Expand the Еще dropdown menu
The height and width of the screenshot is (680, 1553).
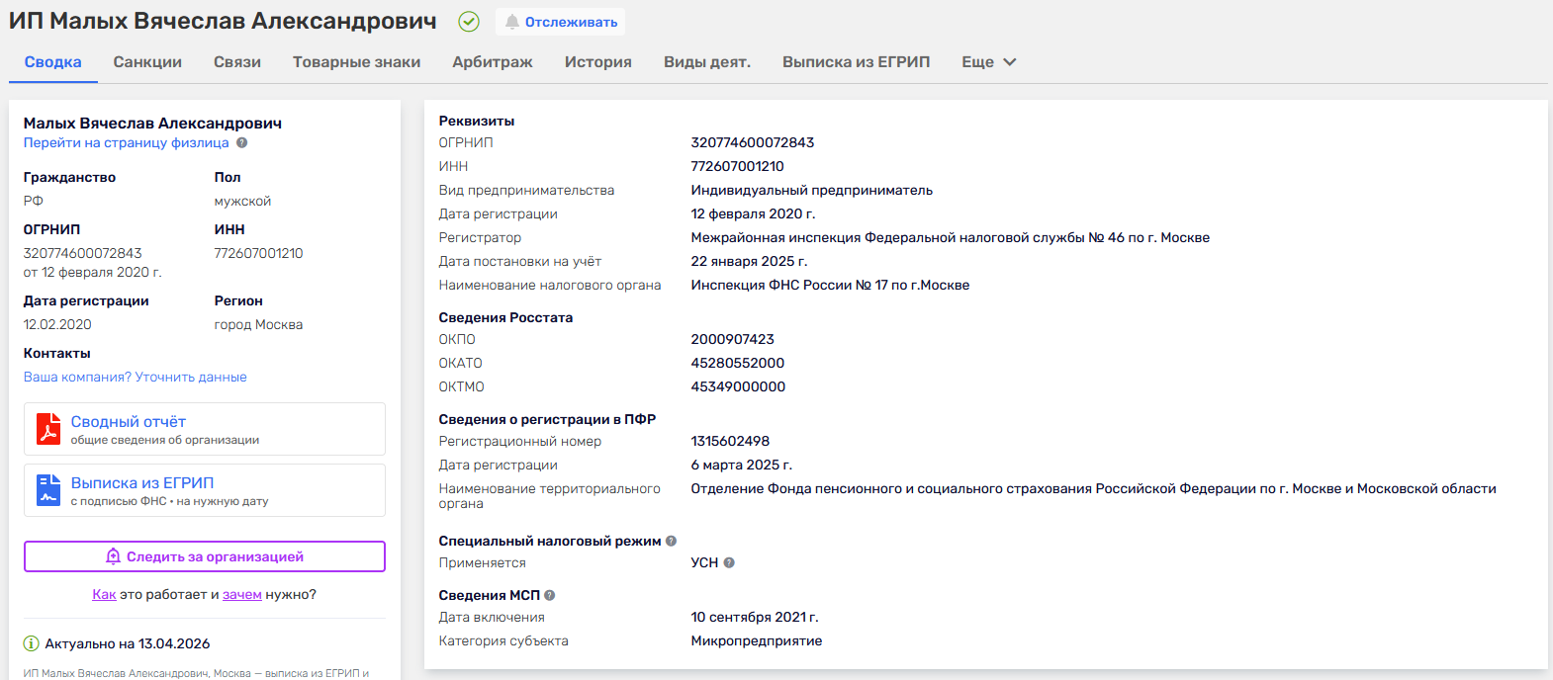point(988,62)
